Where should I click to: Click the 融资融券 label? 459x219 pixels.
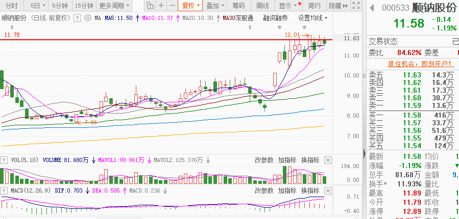tap(275, 18)
